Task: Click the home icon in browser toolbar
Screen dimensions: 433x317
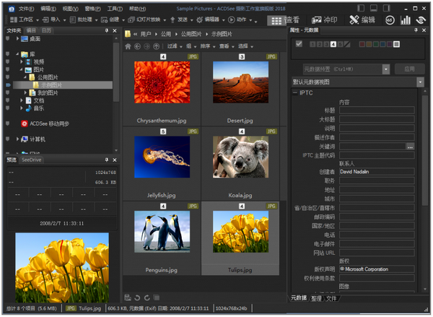Action: (128, 45)
